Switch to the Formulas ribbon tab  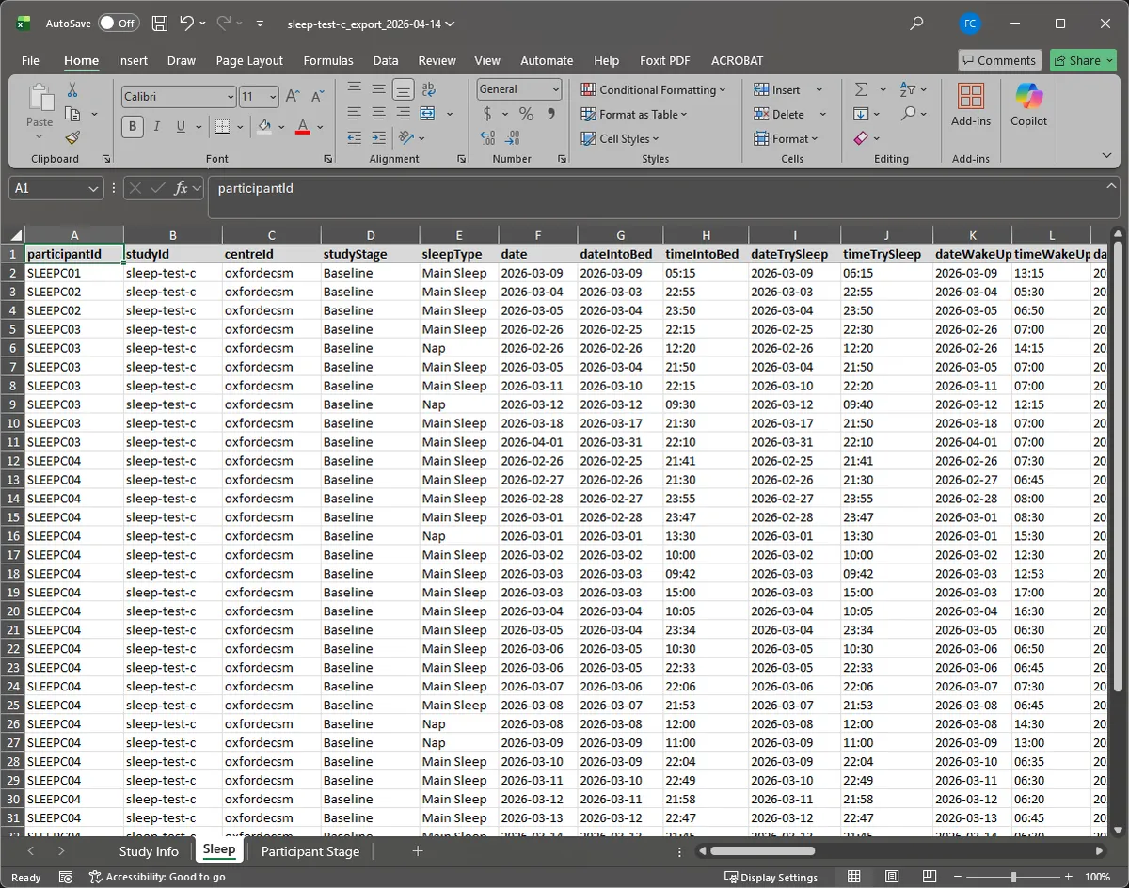point(327,60)
